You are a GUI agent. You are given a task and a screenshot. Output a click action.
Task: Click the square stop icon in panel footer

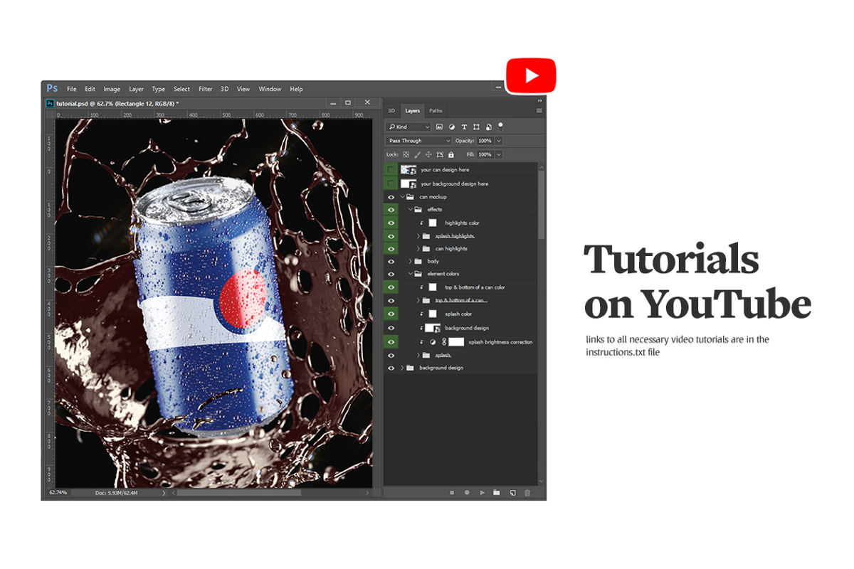451,492
